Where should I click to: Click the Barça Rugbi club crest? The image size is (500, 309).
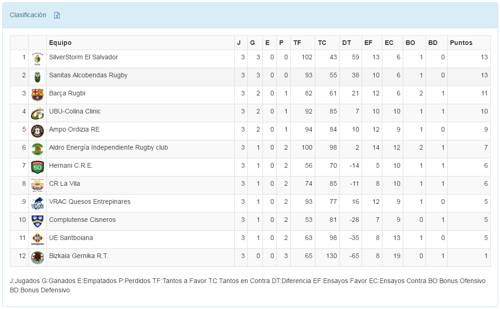tap(37, 95)
